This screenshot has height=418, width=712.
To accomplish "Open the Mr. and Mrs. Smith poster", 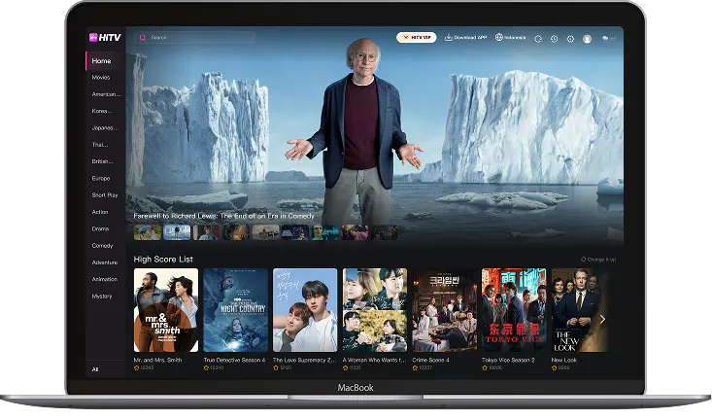I will tap(166, 310).
